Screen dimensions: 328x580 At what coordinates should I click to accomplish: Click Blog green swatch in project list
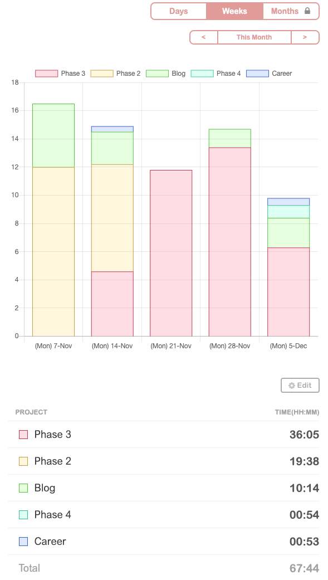tap(23, 488)
